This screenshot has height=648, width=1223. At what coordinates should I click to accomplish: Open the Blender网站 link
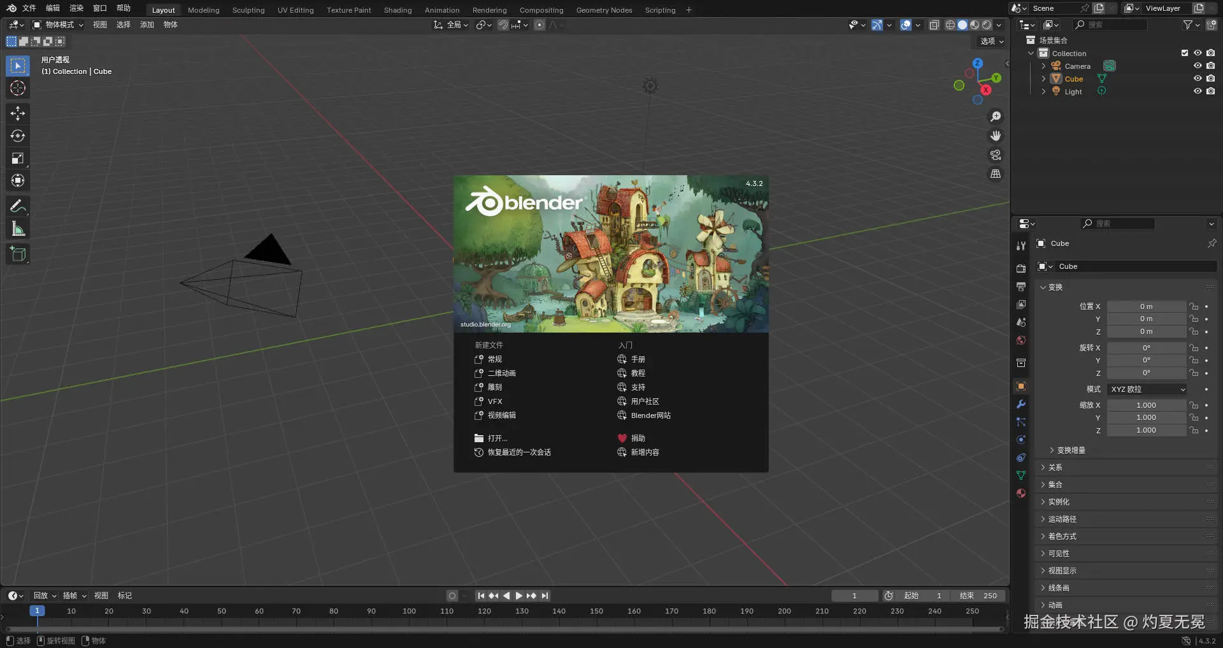point(650,415)
